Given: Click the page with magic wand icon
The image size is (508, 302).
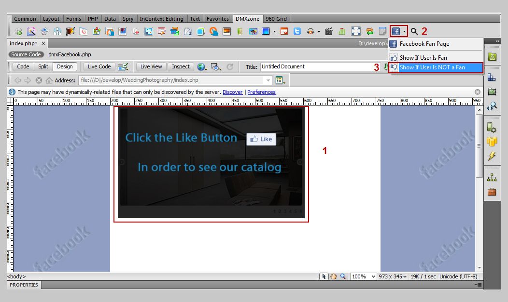Looking at the screenshot, I should pyautogui.click(x=31, y=31).
